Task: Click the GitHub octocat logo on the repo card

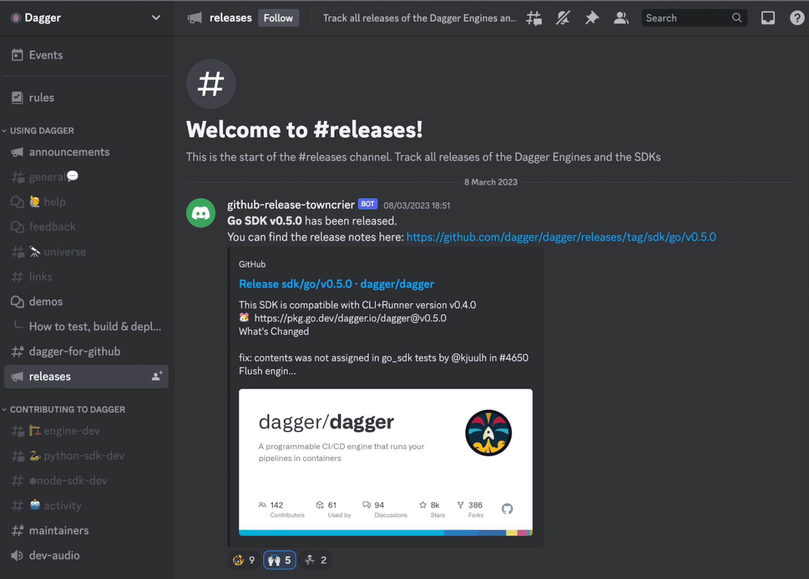Action: [x=508, y=509]
